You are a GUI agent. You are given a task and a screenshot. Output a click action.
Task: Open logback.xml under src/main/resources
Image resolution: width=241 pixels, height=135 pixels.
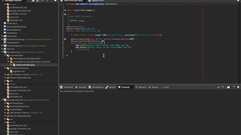19,71
